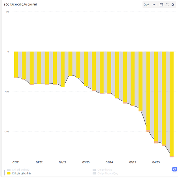Screen dimensions: 178x178
Task: Select the Q4/22 yellow bar
Action: pos(62,69)
